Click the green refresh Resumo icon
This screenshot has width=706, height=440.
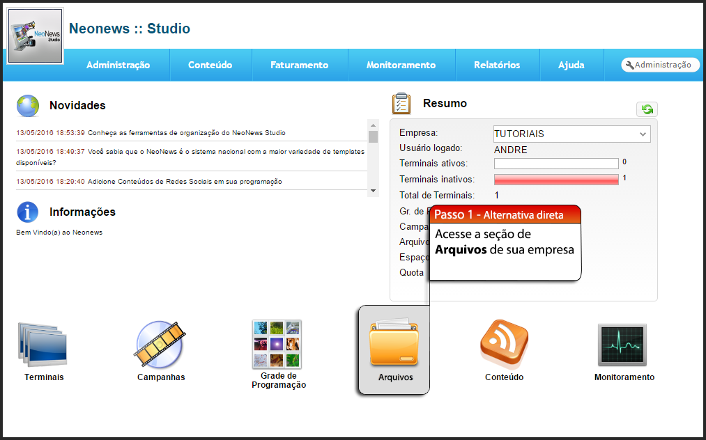647,109
